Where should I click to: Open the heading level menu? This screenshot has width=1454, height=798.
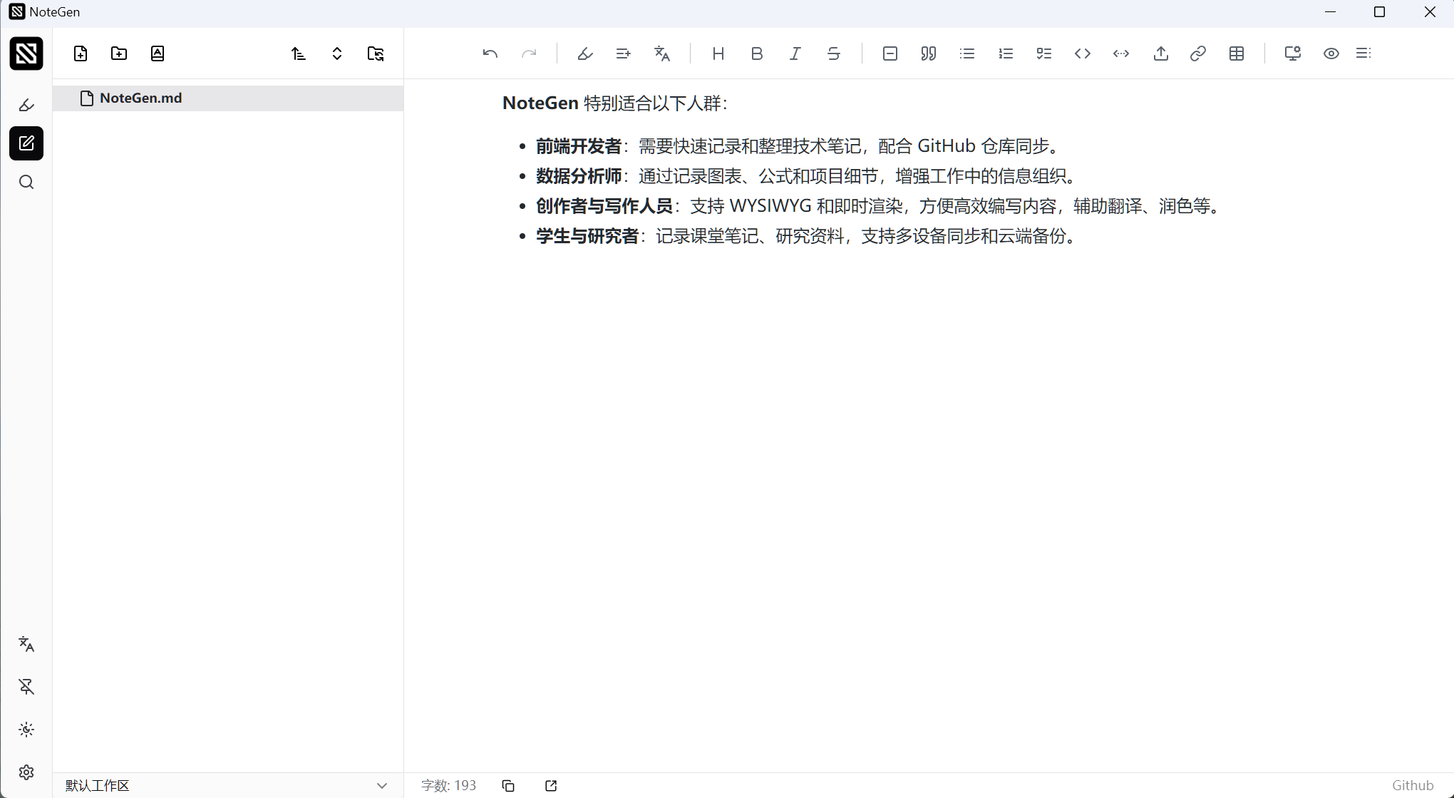718,53
